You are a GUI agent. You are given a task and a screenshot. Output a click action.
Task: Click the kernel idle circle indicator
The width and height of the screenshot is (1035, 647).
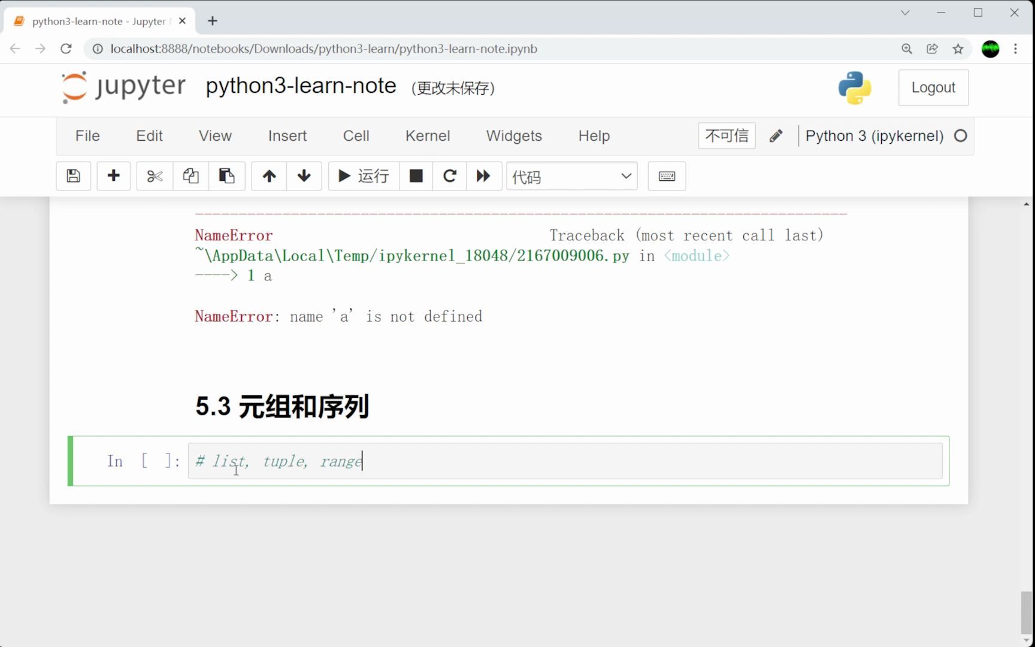(x=961, y=136)
